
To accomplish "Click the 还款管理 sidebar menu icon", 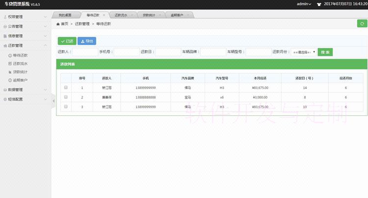I will click(5, 45).
